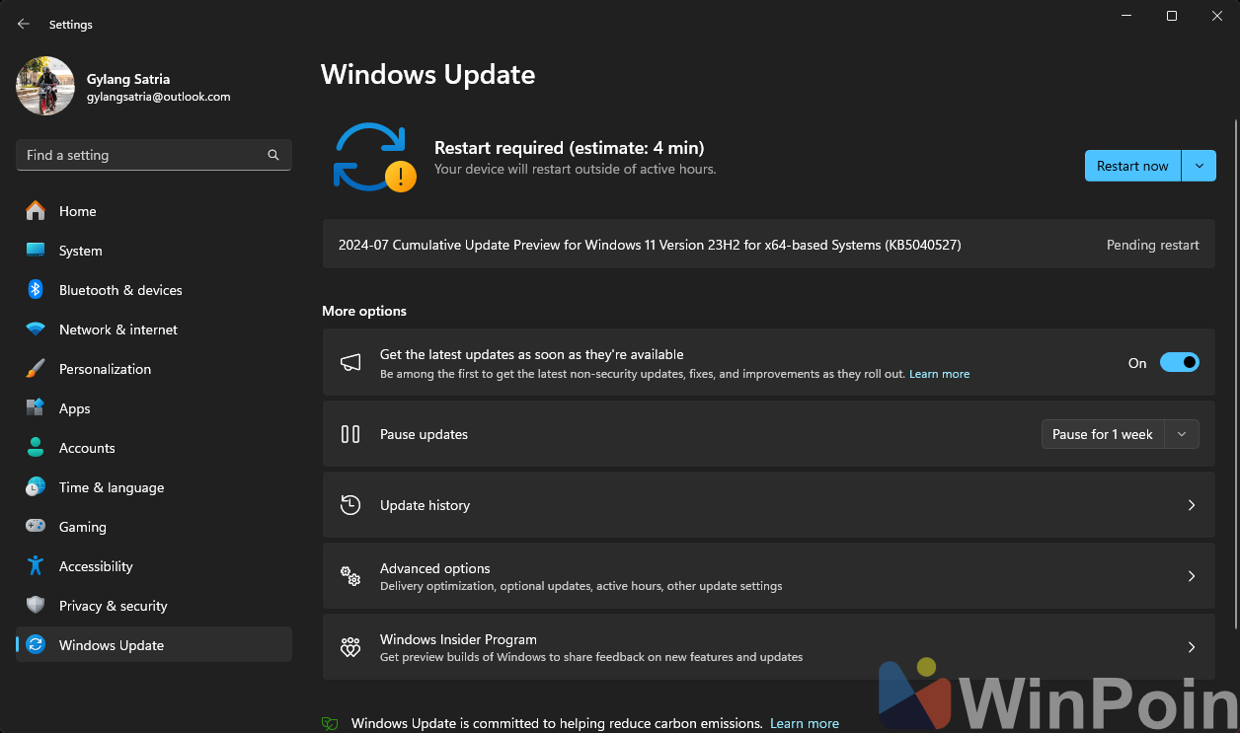
Task: Open Update history page
Action: (x=768, y=505)
